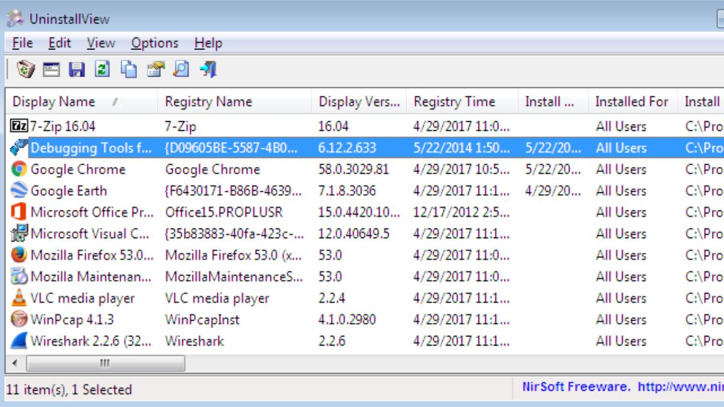This screenshot has width=724, height=407.
Task: Click the {F6430171-B86B-4639 registry name
Action: coord(233,191)
